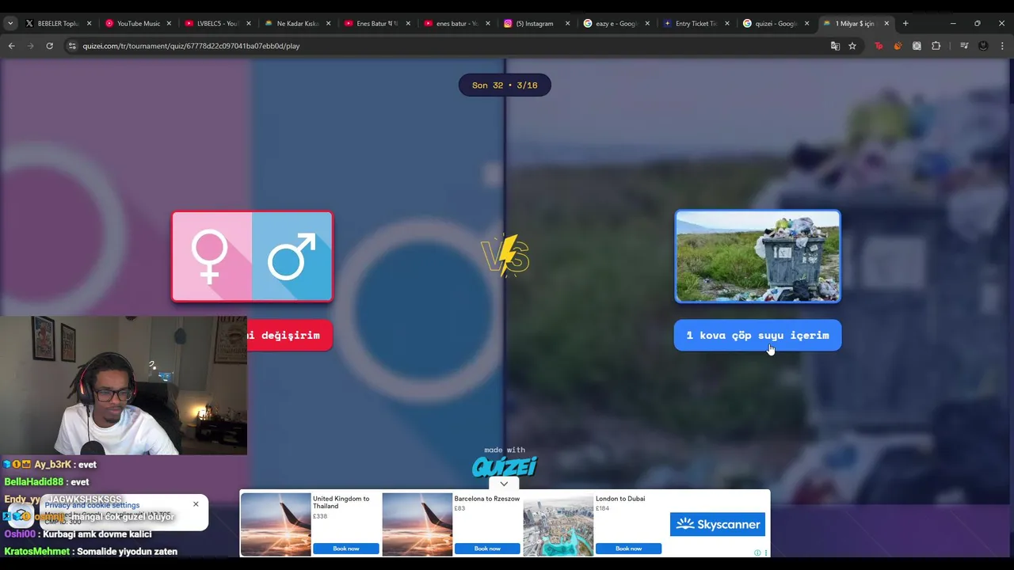This screenshot has height=570, width=1014.
Task: Open the Skyscanner logo link
Action: click(x=718, y=524)
